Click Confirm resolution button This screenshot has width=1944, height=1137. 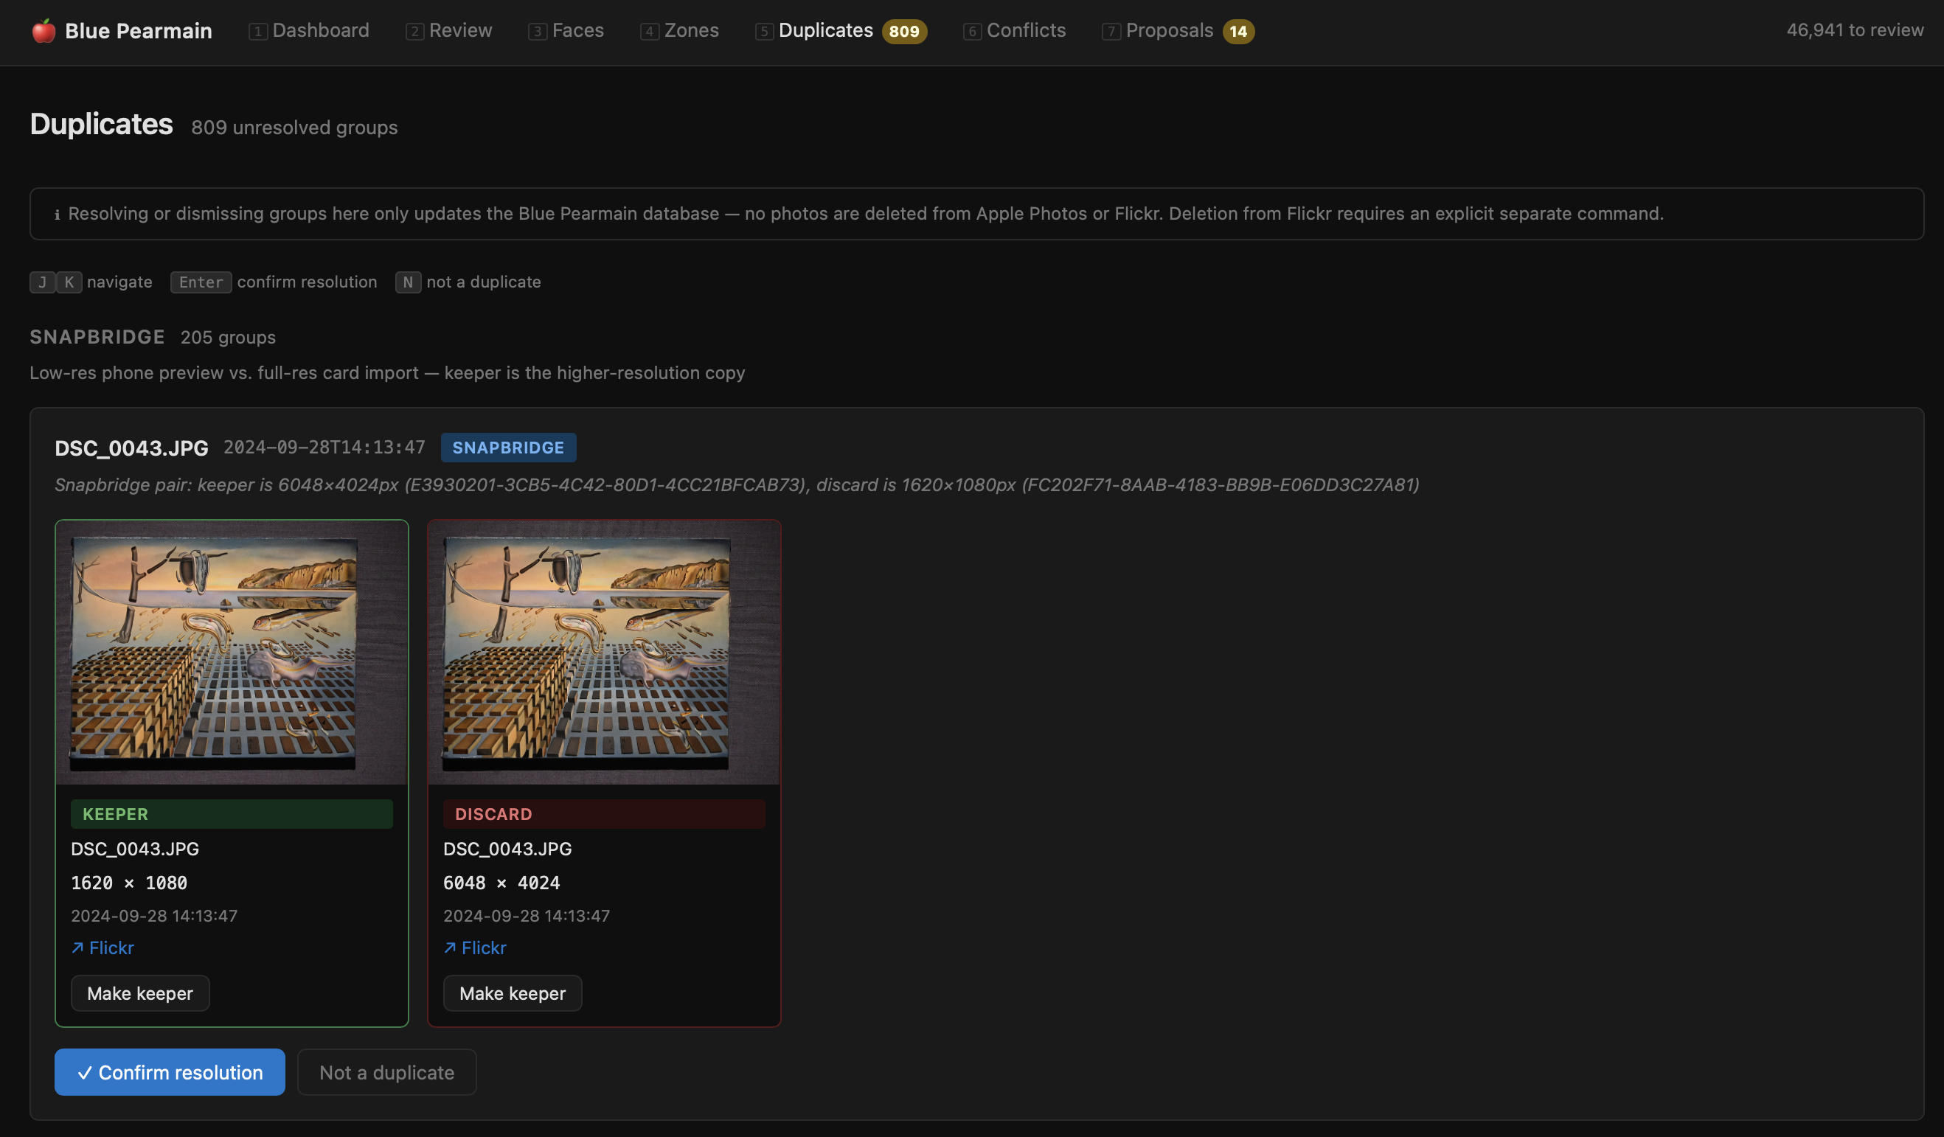(170, 1071)
